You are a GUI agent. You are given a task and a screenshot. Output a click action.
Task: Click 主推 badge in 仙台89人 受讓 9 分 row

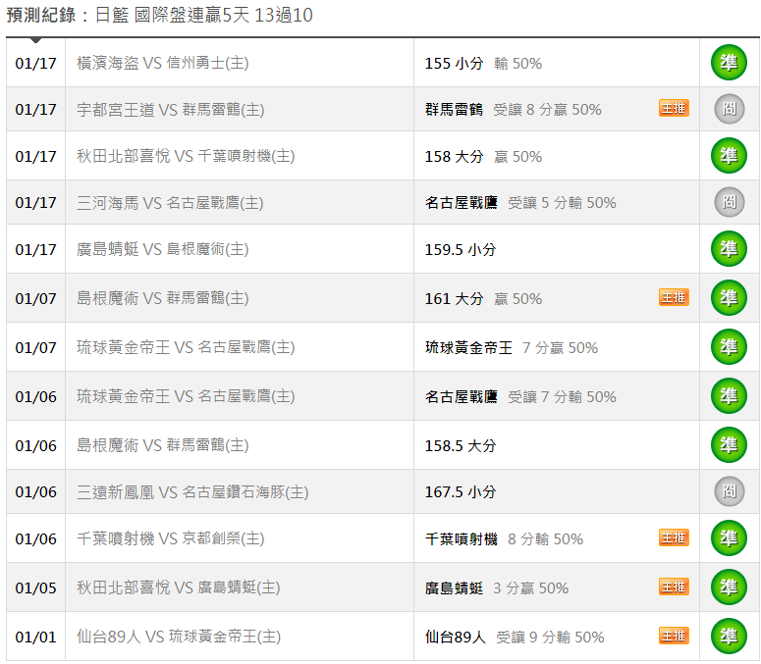(674, 636)
